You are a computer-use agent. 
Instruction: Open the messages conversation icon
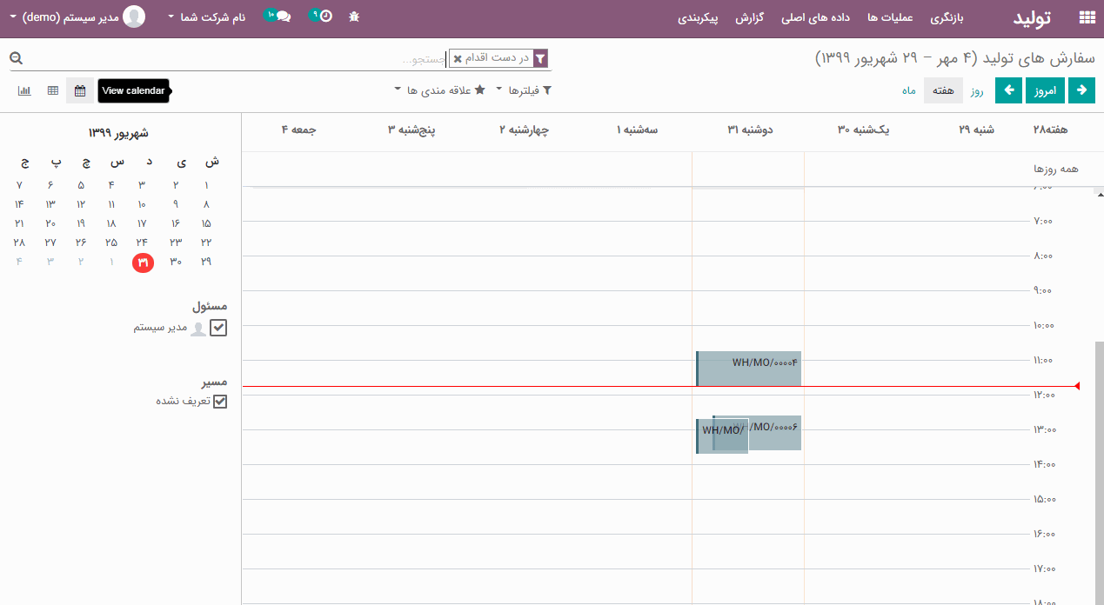tap(280, 17)
